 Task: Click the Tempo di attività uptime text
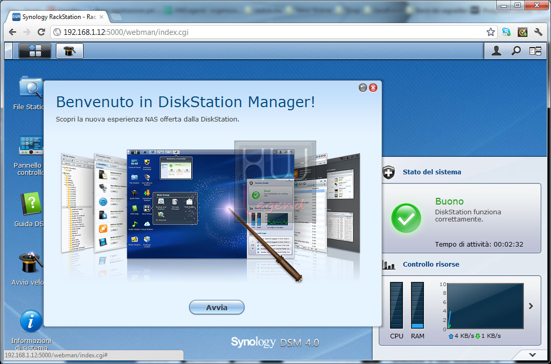[x=479, y=244]
